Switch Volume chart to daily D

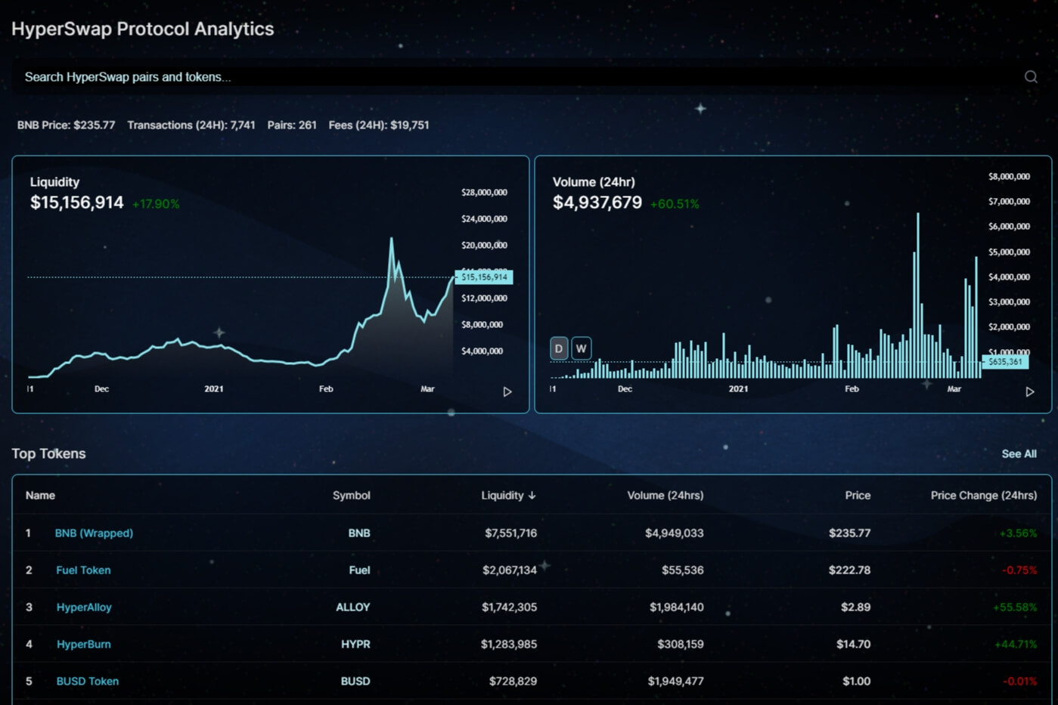(x=559, y=348)
